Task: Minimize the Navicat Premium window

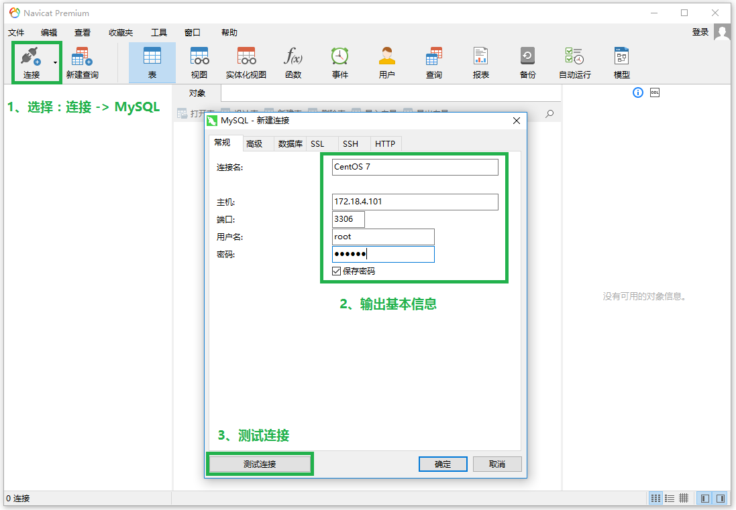Action: [654, 13]
